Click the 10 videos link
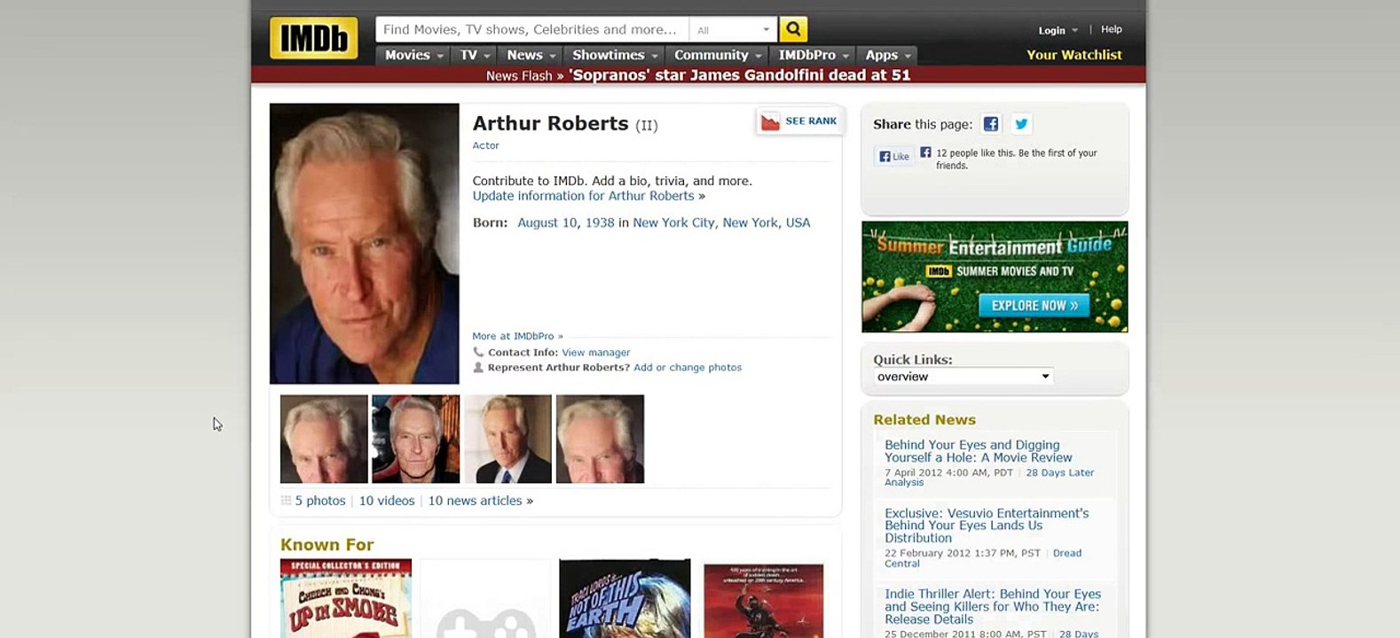This screenshot has width=1400, height=638. point(387,501)
